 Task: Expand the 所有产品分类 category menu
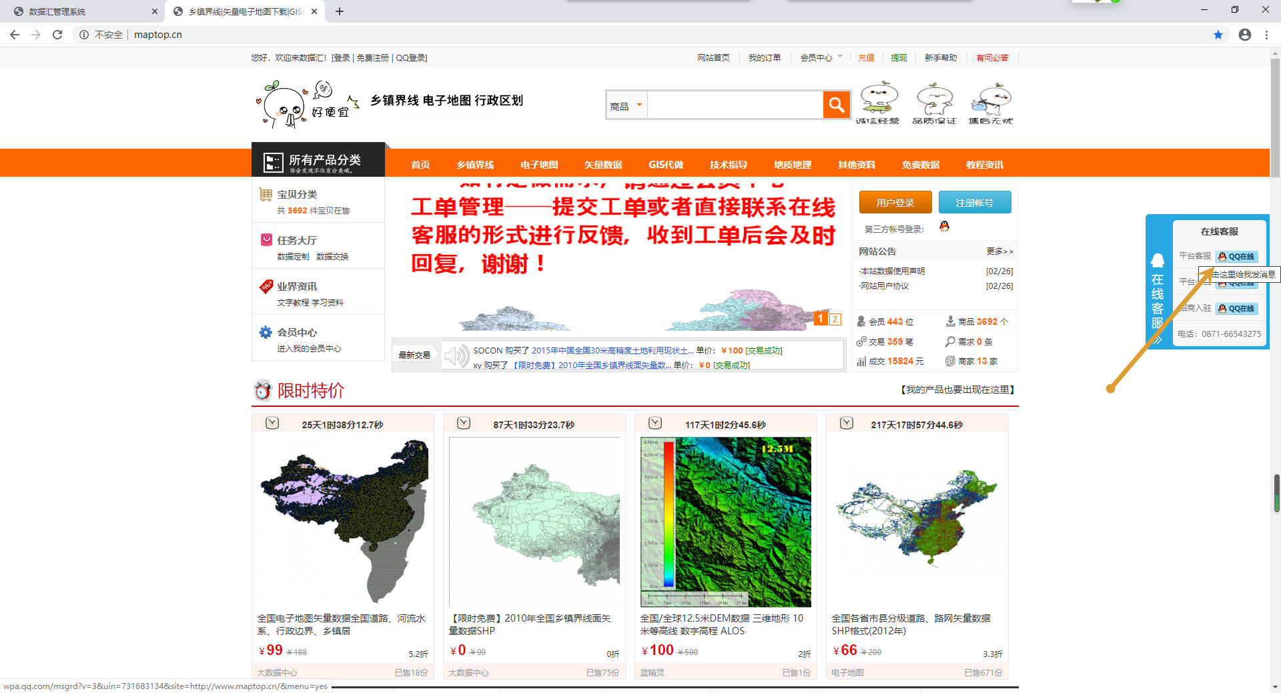click(318, 161)
